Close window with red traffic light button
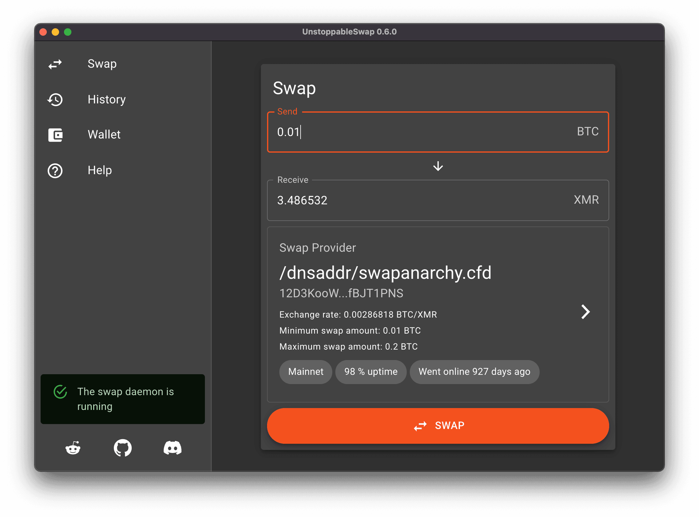 (x=43, y=32)
